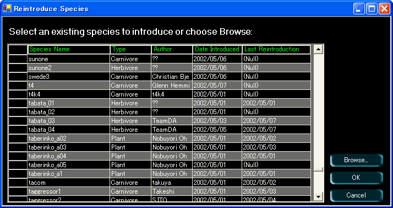The image size is (393, 208).
Task: Minimize the Reintroduce Species window
Action: point(359,9)
